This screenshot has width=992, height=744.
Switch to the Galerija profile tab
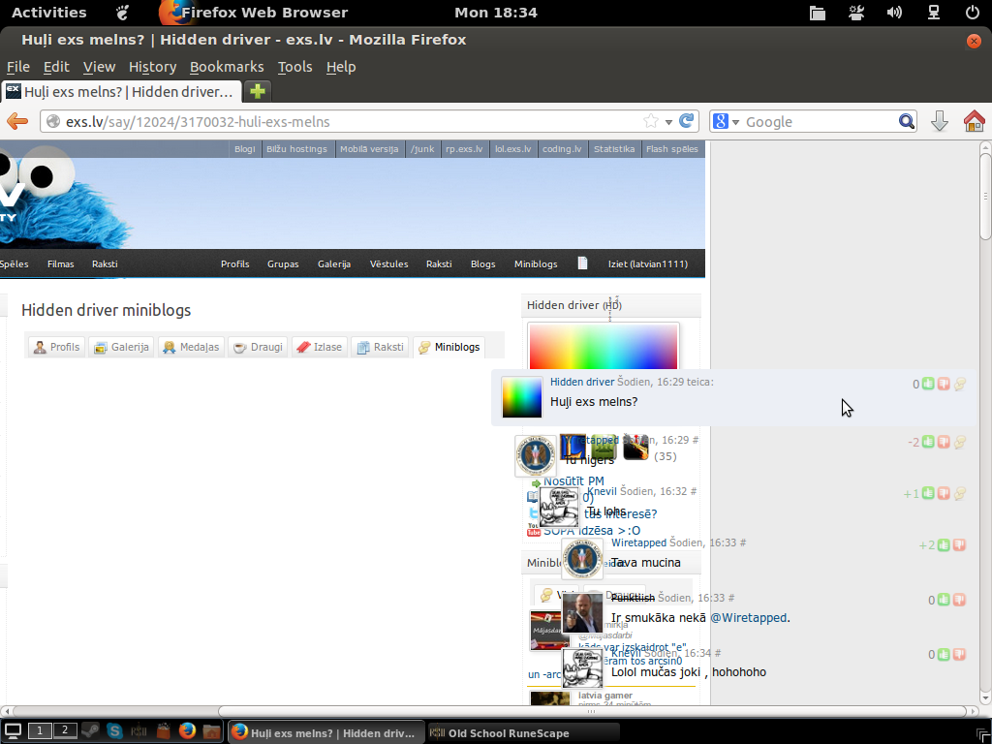(x=121, y=347)
